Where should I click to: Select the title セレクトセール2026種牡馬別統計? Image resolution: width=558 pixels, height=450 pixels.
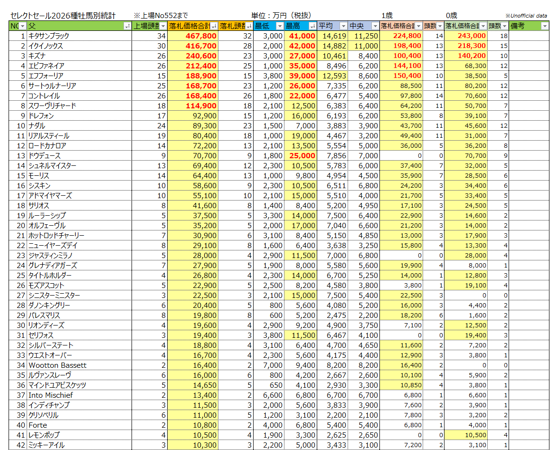pos(63,16)
